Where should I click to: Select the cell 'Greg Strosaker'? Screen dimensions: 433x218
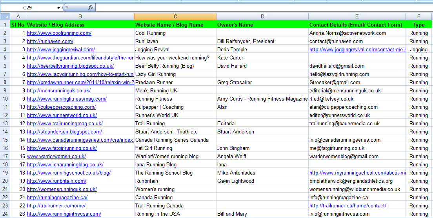262,83
